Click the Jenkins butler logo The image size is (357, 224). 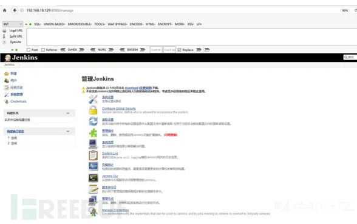[x=8, y=58]
